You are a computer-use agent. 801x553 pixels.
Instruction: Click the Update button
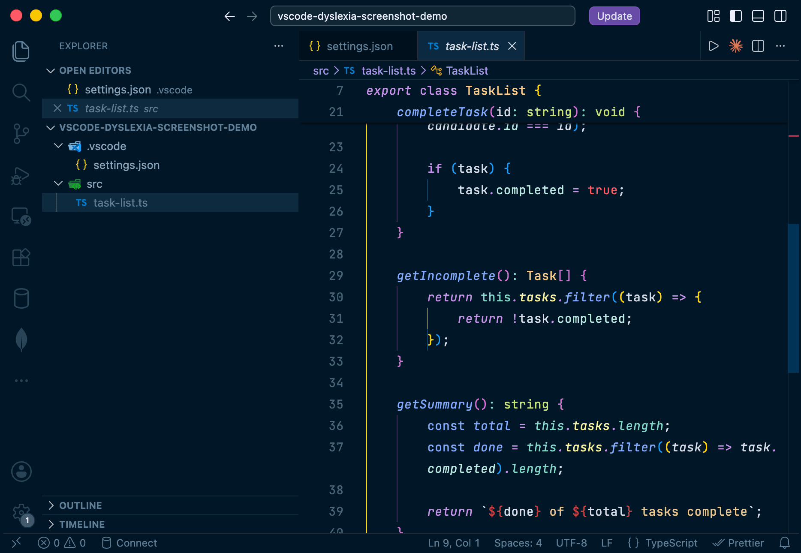pyautogui.click(x=614, y=16)
